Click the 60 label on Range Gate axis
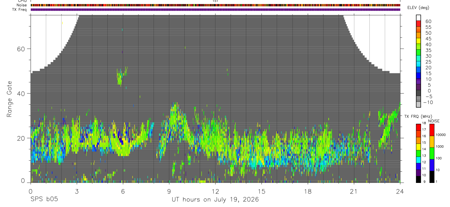The width and height of the screenshot is (450, 207). [x=21, y=49]
